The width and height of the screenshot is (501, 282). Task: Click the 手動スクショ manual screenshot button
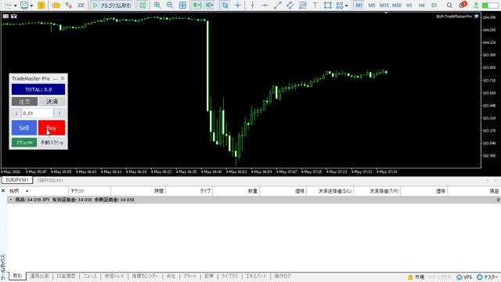(52, 143)
